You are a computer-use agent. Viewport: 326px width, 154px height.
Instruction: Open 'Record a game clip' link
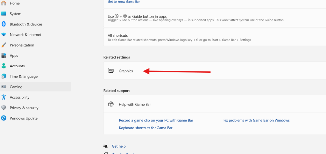pos(156,121)
